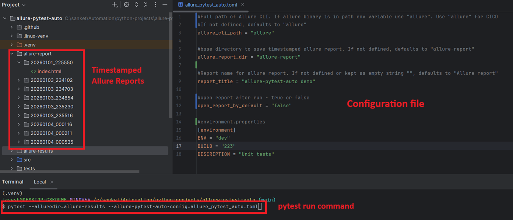Screen dimensions: 513x220
Task: Click the 'ENV = "dev"' line
Action: (214, 138)
